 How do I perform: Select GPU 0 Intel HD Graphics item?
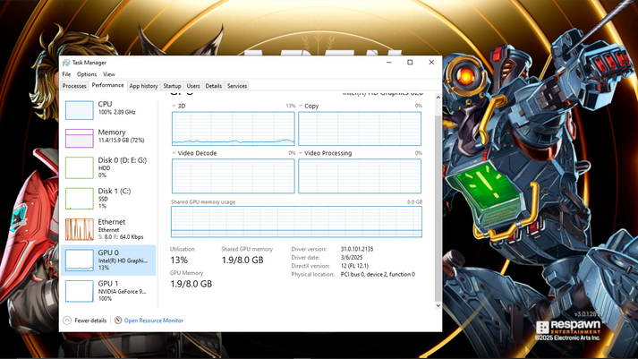click(108, 261)
